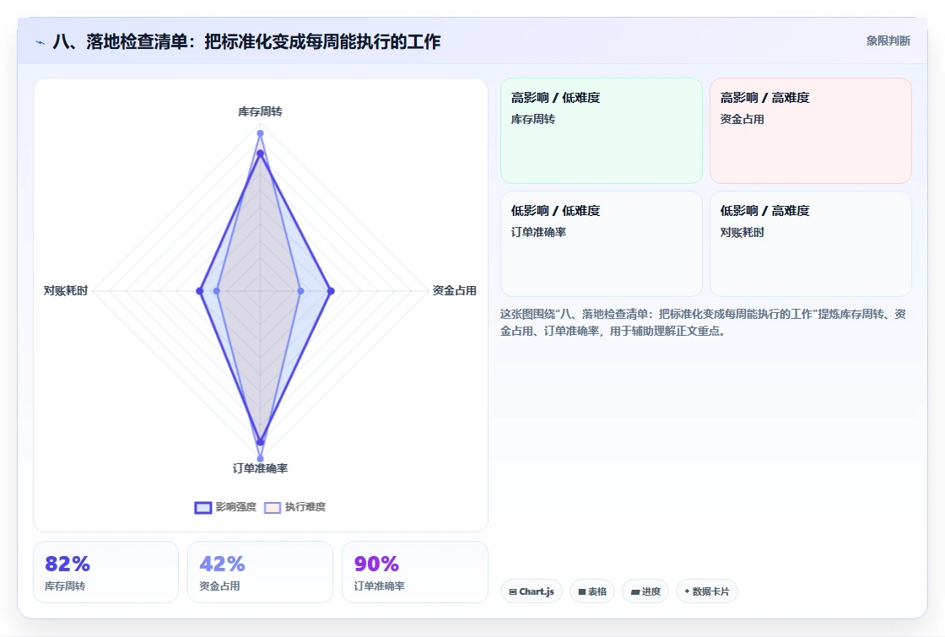The image size is (945, 637).
Task: Click the 订单准确率 radar axis label
Action: [x=261, y=468]
